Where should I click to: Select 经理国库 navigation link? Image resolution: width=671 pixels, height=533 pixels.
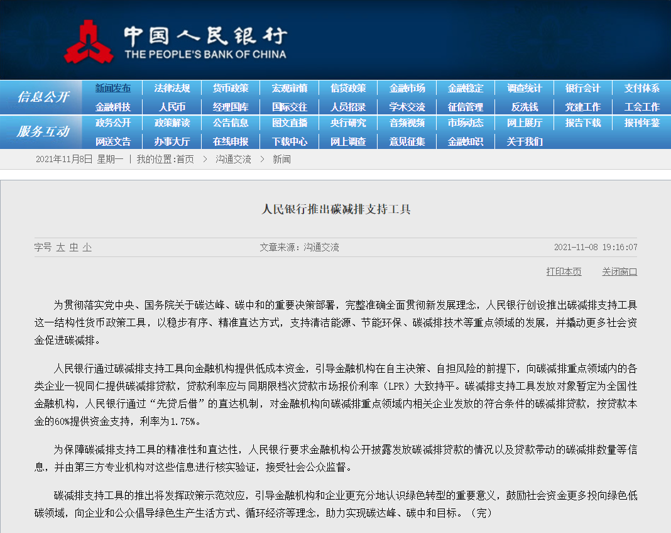coord(231,107)
